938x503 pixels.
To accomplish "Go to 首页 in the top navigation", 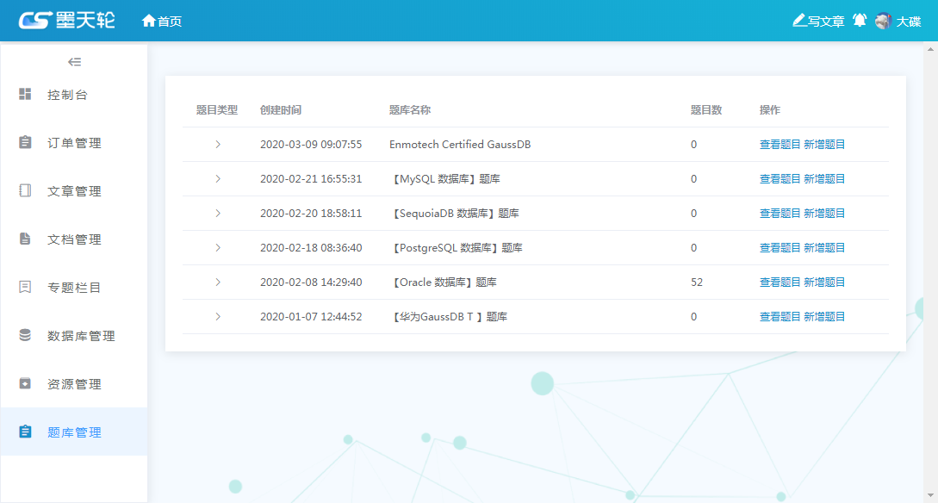I will 162,21.
